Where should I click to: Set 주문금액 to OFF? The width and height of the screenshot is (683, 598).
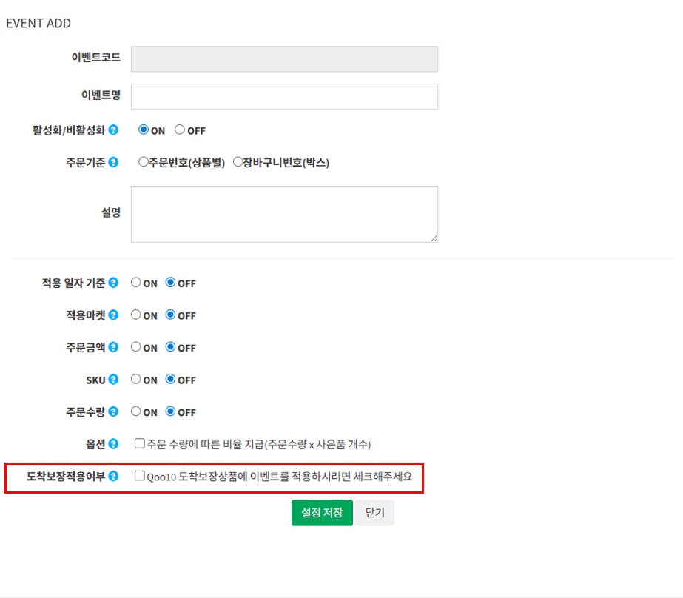(x=170, y=346)
